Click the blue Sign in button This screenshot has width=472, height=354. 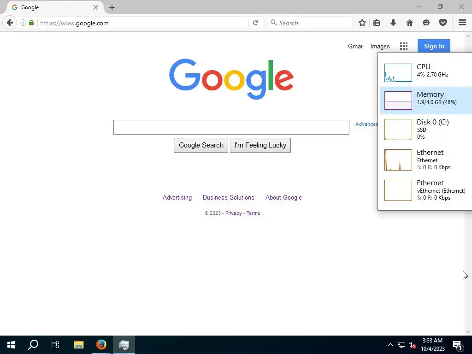click(x=434, y=46)
